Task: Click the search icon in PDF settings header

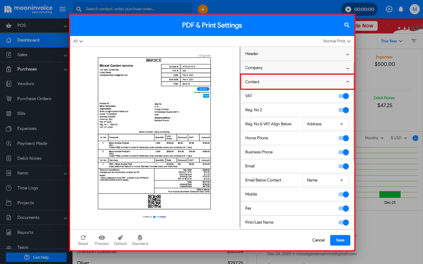Action: (x=347, y=25)
